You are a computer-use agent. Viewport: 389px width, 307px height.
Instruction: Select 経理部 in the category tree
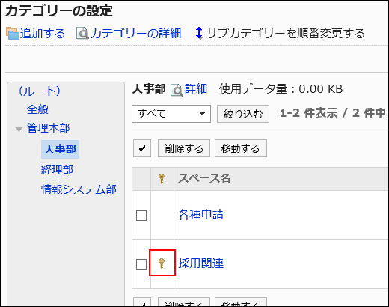pyautogui.click(x=57, y=170)
